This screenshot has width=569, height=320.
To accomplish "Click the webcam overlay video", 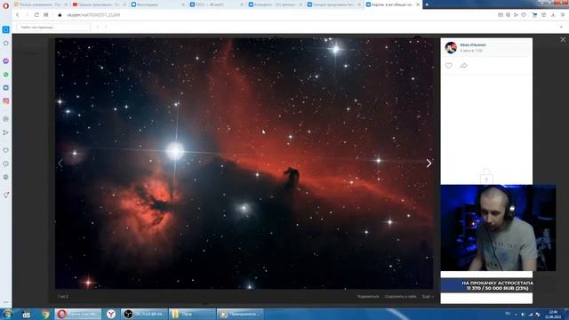I will pyautogui.click(x=498, y=228).
